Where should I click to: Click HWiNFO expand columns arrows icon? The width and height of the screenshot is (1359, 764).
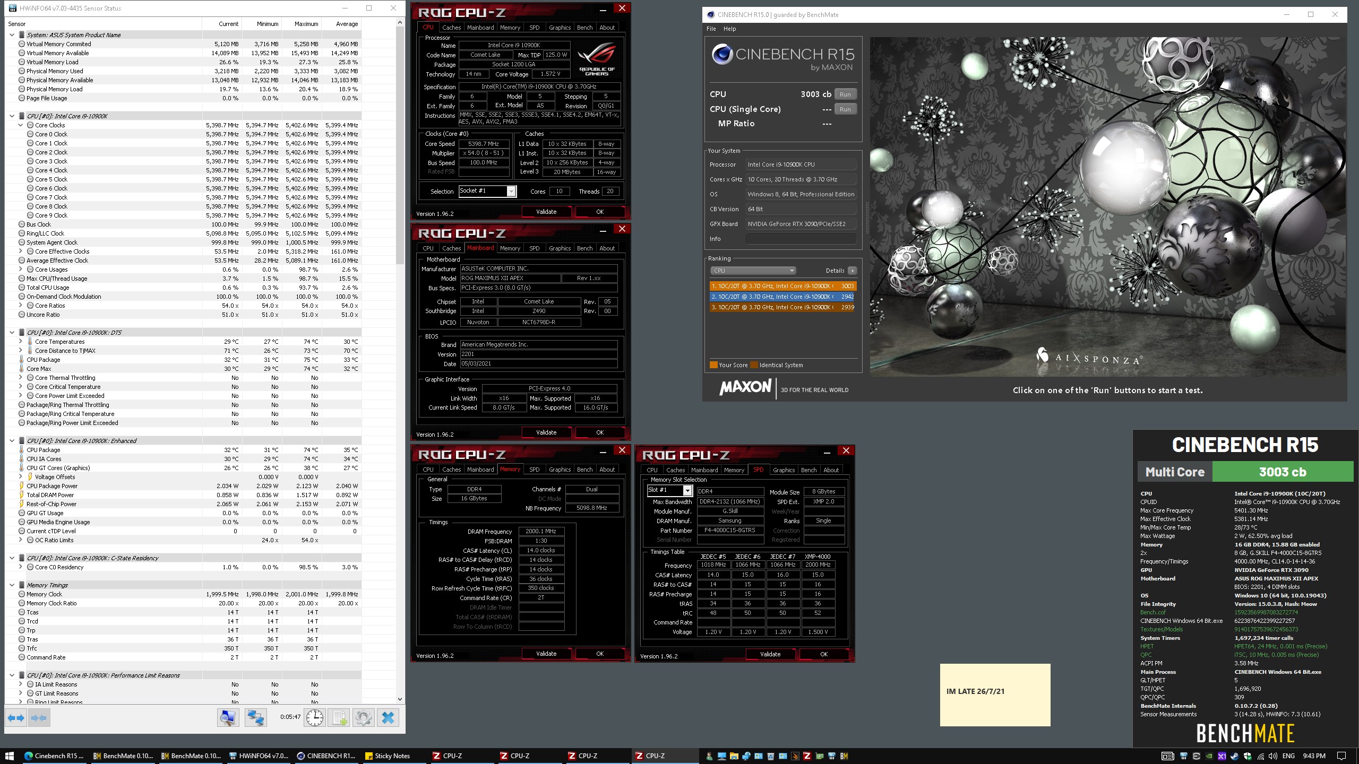16,718
